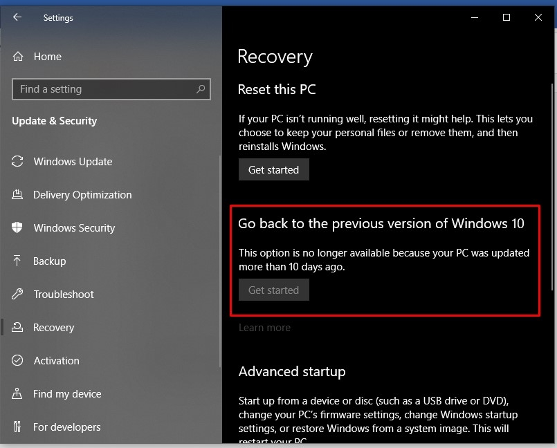Click the disabled Get started button
This screenshot has height=448, width=557.
[273, 290]
